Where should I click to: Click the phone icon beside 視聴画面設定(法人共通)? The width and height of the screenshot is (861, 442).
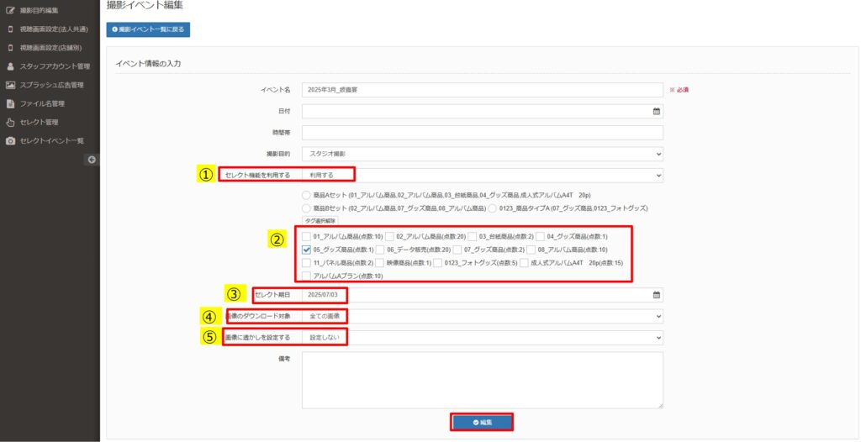[10, 29]
